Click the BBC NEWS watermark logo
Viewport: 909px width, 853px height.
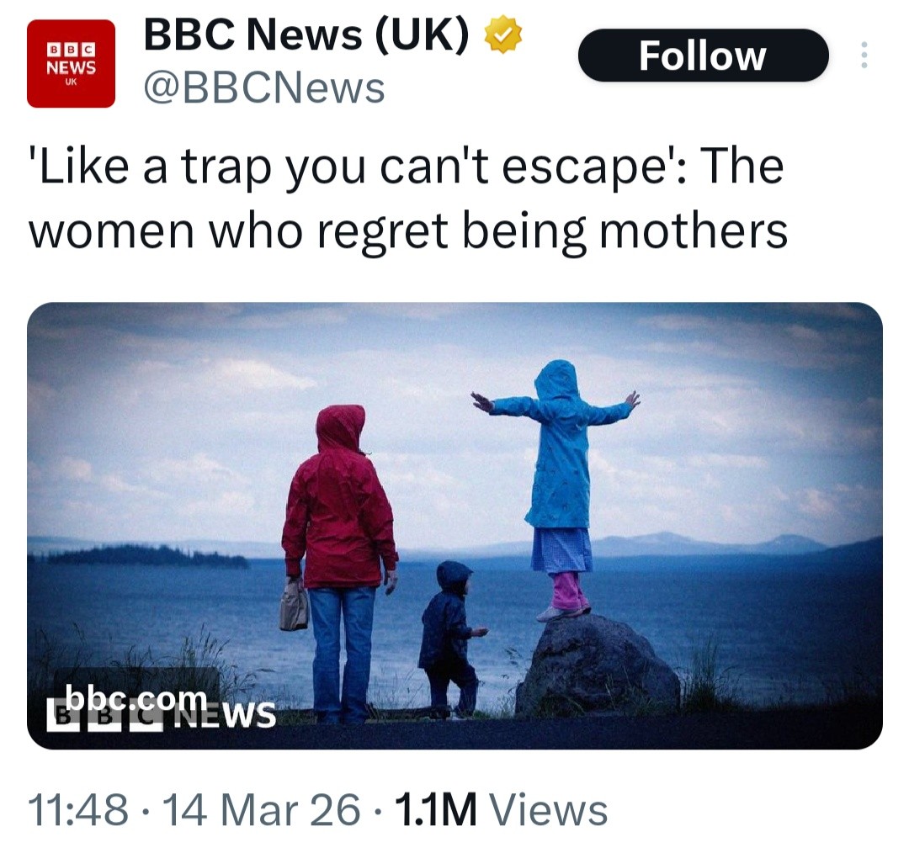point(161,714)
